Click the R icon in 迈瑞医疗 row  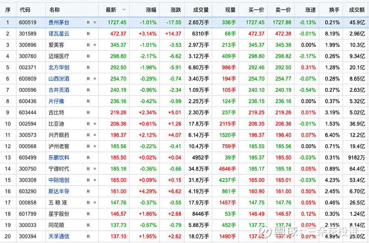pos(88,56)
